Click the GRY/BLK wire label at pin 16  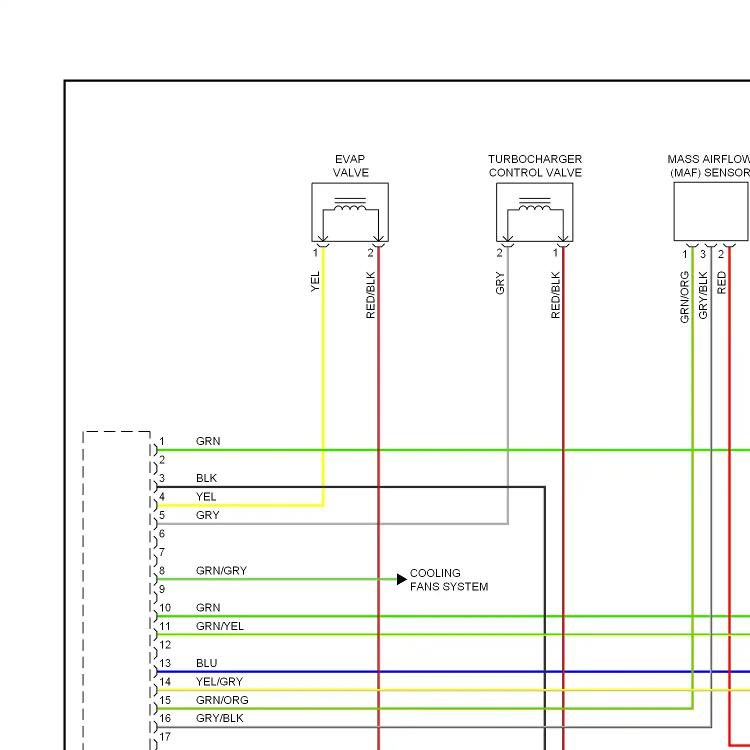click(219, 718)
